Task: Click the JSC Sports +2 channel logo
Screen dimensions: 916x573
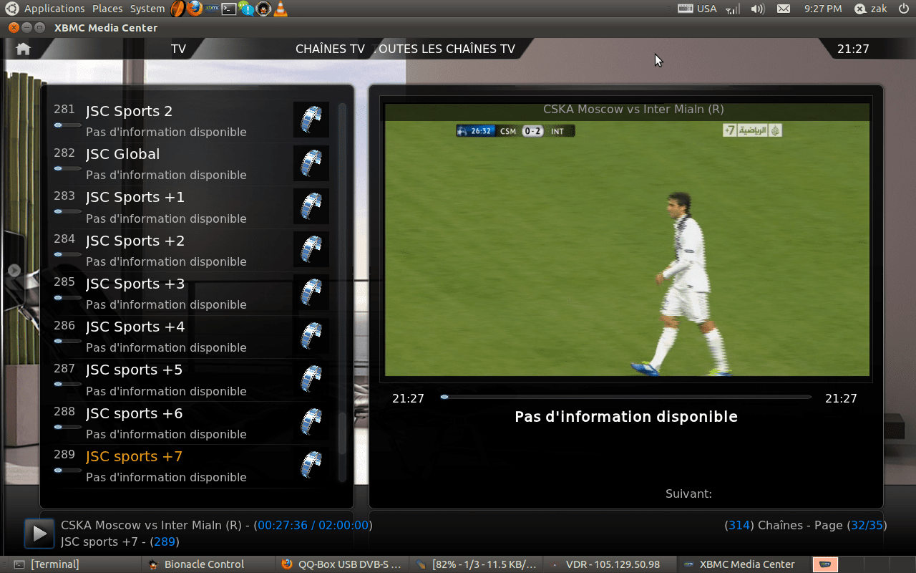Action: [x=311, y=249]
